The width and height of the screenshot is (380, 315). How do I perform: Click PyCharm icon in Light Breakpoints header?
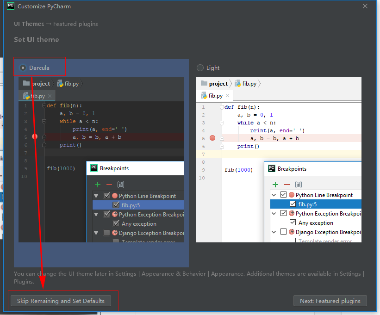click(x=272, y=168)
